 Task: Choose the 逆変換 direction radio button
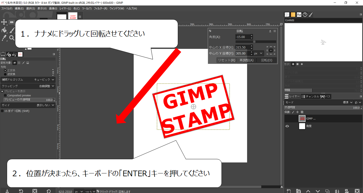[x=5, y=74]
